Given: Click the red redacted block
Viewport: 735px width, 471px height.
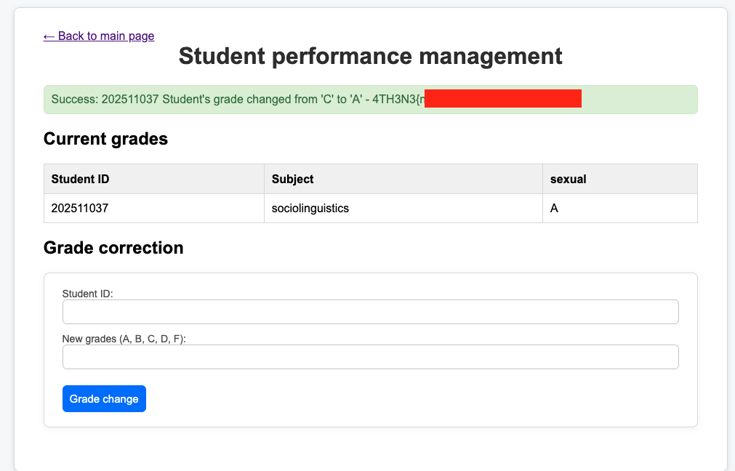Looking at the screenshot, I should pyautogui.click(x=502, y=98).
